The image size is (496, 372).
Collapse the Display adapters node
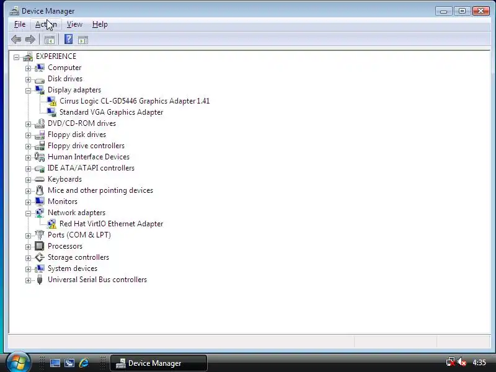[x=28, y=91]
